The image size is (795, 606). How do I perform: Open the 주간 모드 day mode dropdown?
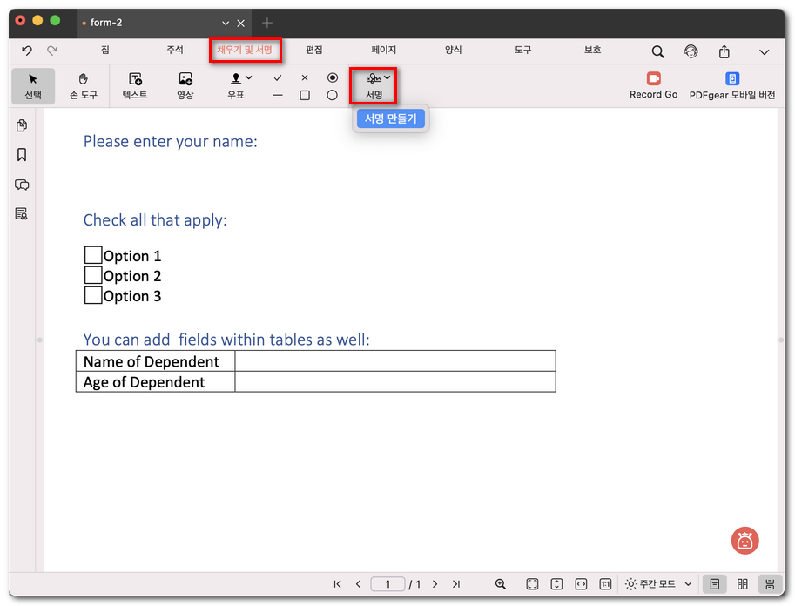coord(688,584)
